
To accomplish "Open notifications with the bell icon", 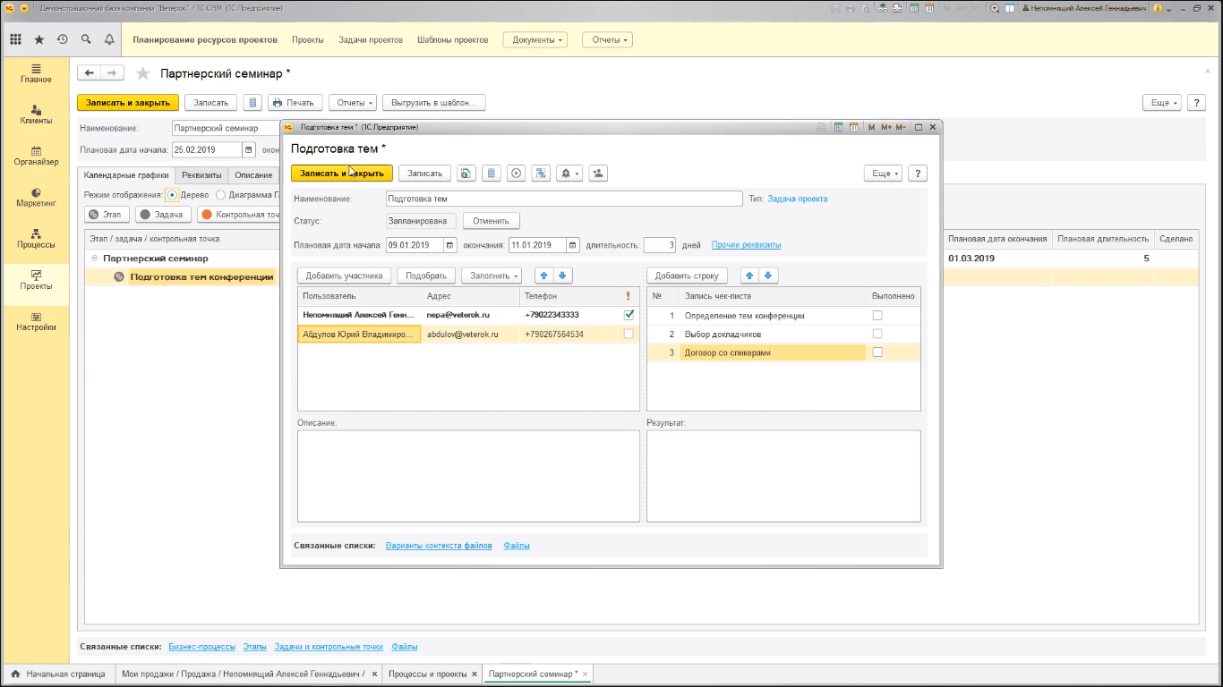I will click(109, 39).
